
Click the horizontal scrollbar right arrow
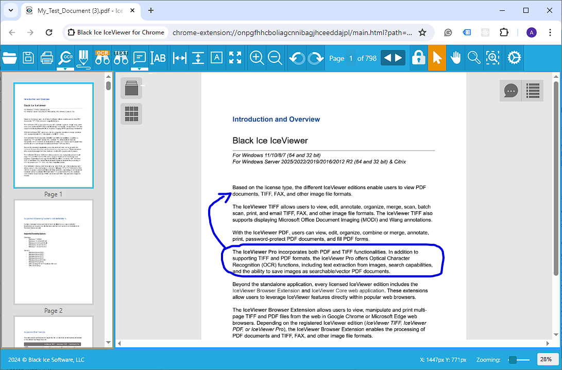548,344
